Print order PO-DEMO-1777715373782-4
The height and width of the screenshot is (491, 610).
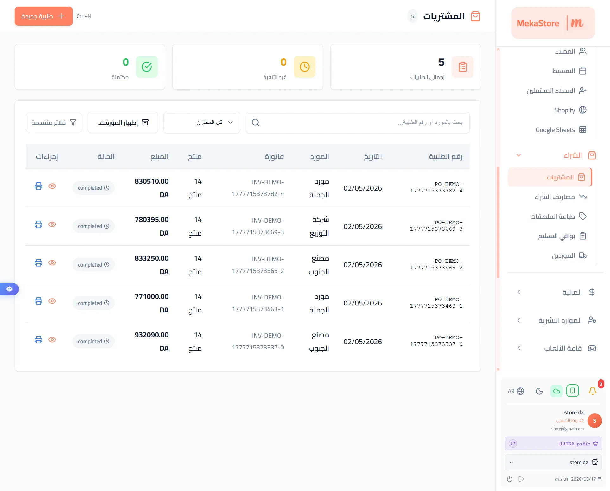click(38, 186)
